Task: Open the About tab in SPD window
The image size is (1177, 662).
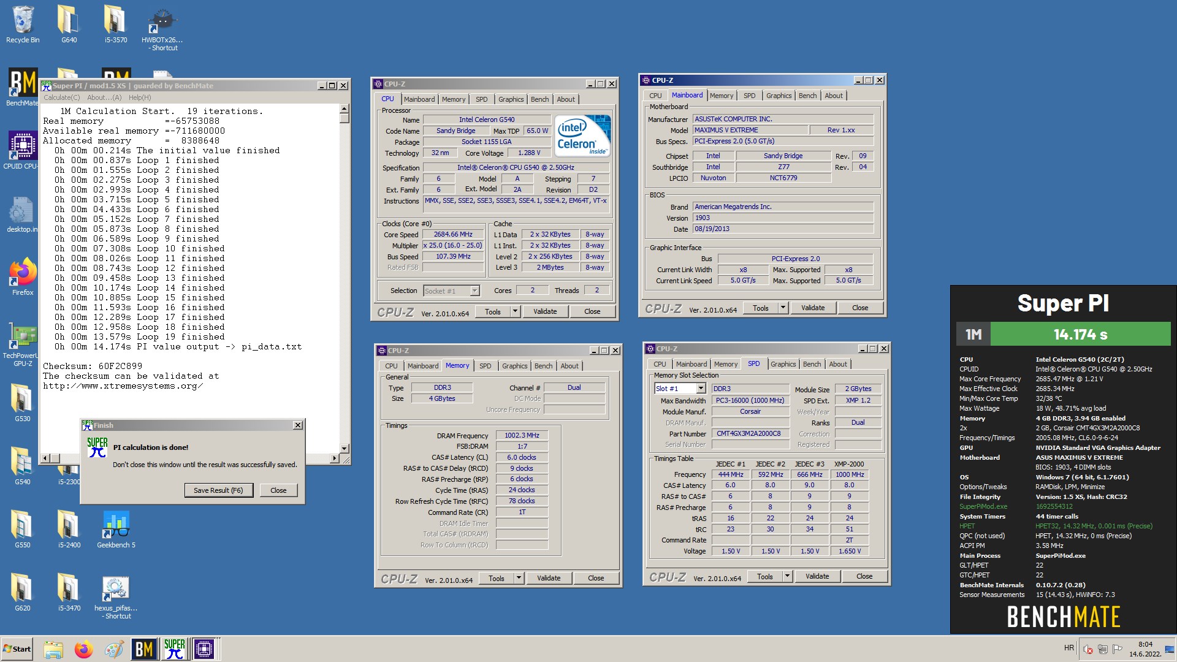Action: tap(837, 364)
